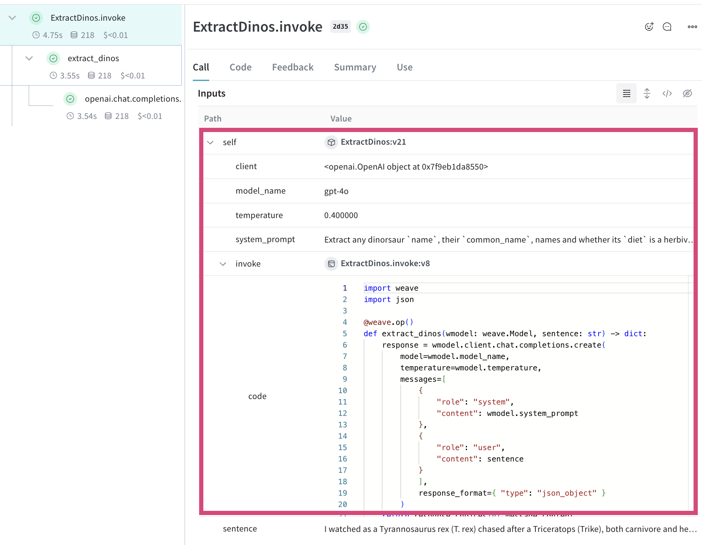Viewport: 702px width, 545px height.
Task: Collapse the invoke row chevron
Action: click(x=223, y=264)
